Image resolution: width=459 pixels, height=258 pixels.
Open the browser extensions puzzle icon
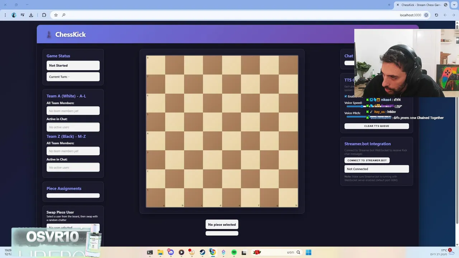click(44, 15)
